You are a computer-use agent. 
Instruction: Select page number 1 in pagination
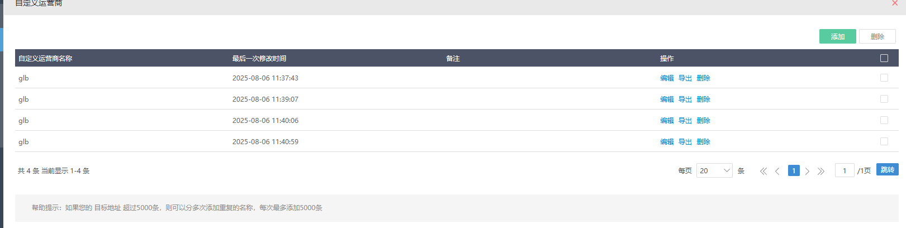pos(794,170)
